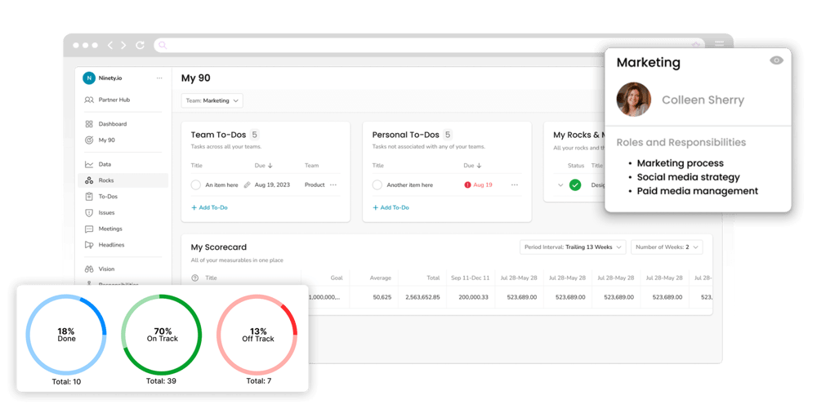Screen dimensions: 817x409
Task: Open the Headlines megaphone icon
Action: 88,245
